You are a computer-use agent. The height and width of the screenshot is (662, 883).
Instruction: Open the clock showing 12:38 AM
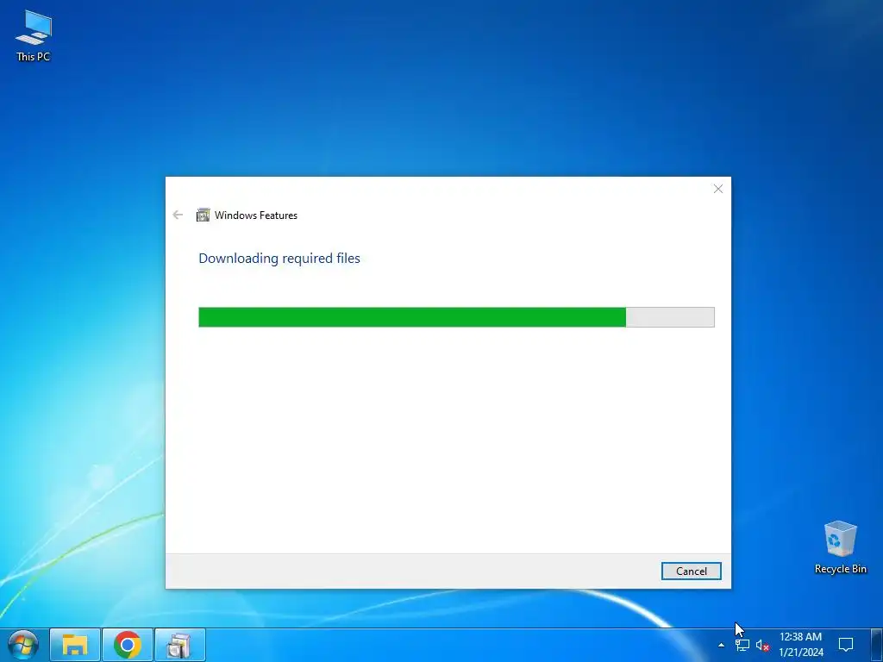tap(801, 645)
